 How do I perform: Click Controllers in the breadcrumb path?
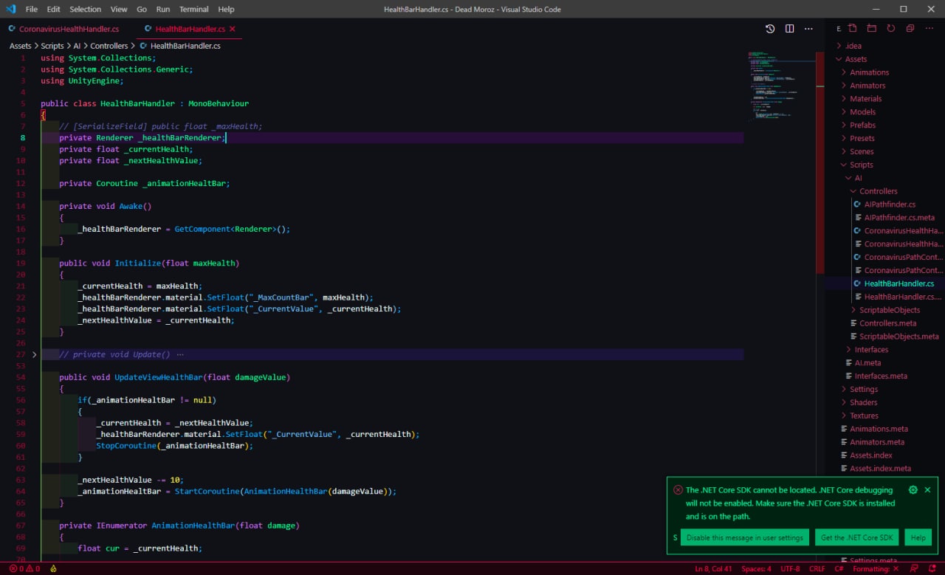(x=109, y=46)
